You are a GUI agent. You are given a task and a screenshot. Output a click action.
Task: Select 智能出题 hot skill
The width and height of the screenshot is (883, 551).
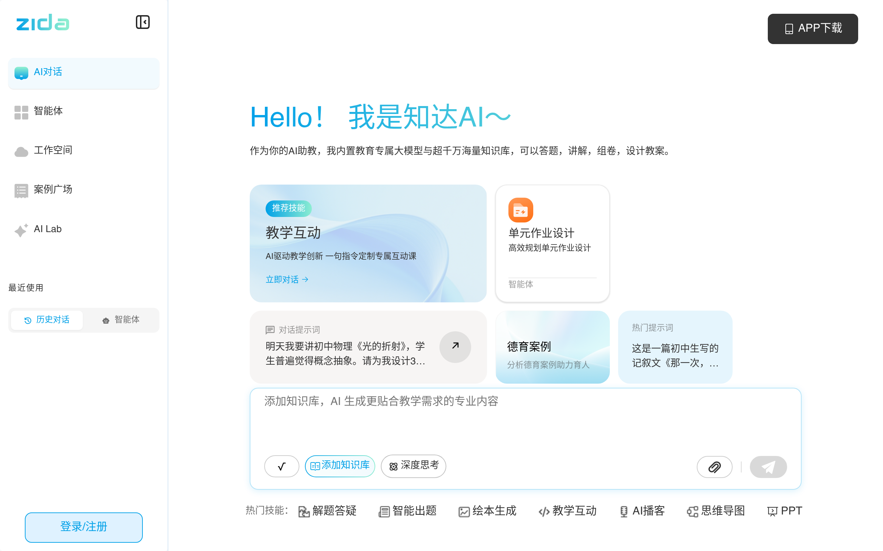pyautogui.click(x=407, y=511)
